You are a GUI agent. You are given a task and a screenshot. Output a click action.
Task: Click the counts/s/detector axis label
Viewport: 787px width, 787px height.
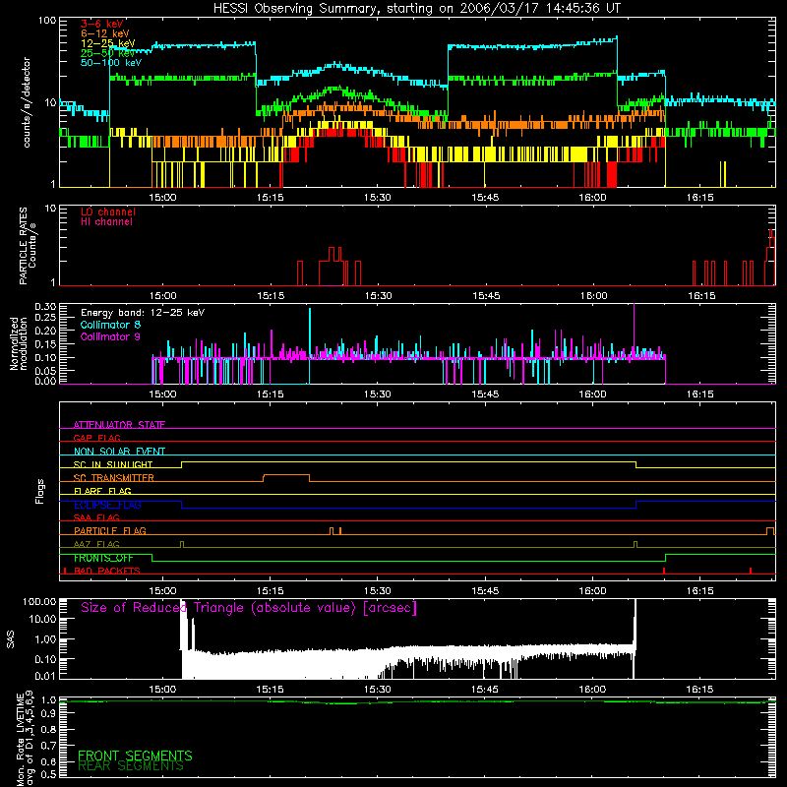pos(27,102)
